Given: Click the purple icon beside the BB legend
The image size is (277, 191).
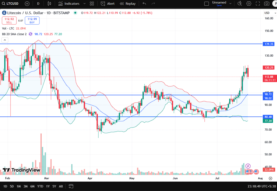Looking at the screenshot, I should pyautogui.click(x=31, y=34).
